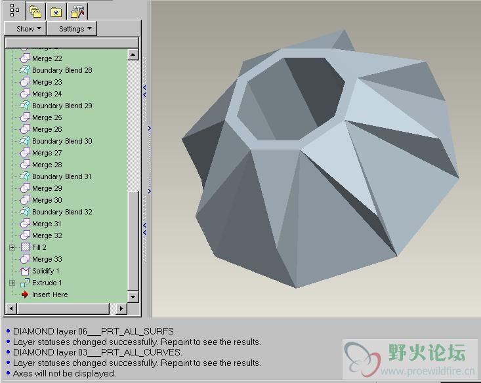Select the Boundary Blend 32 label
481x383 pixels.
click(x=62, y=212)
